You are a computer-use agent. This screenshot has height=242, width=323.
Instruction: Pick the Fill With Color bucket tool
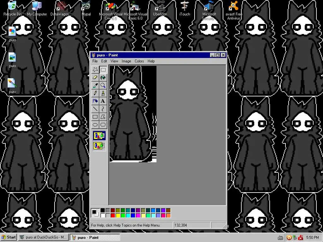coord(103,78)
